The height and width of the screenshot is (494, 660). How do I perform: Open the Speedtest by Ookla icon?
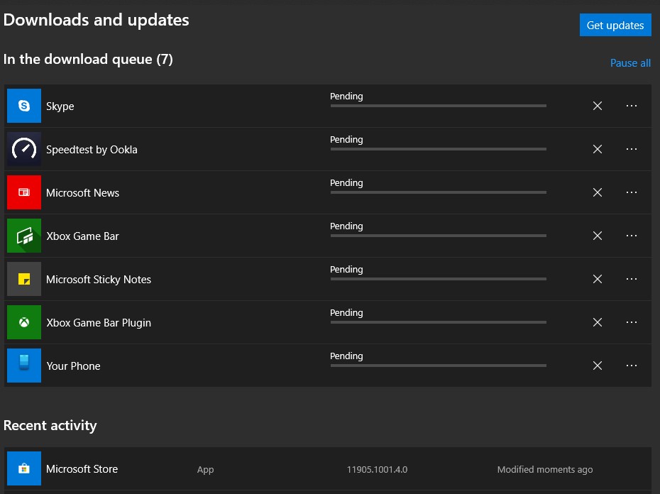(24, 149)
